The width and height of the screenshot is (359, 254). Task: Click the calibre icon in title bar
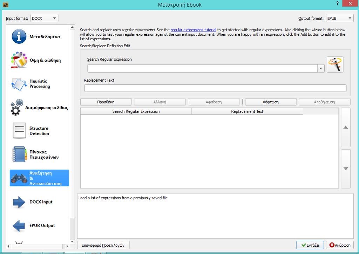(x=6, y=4)
